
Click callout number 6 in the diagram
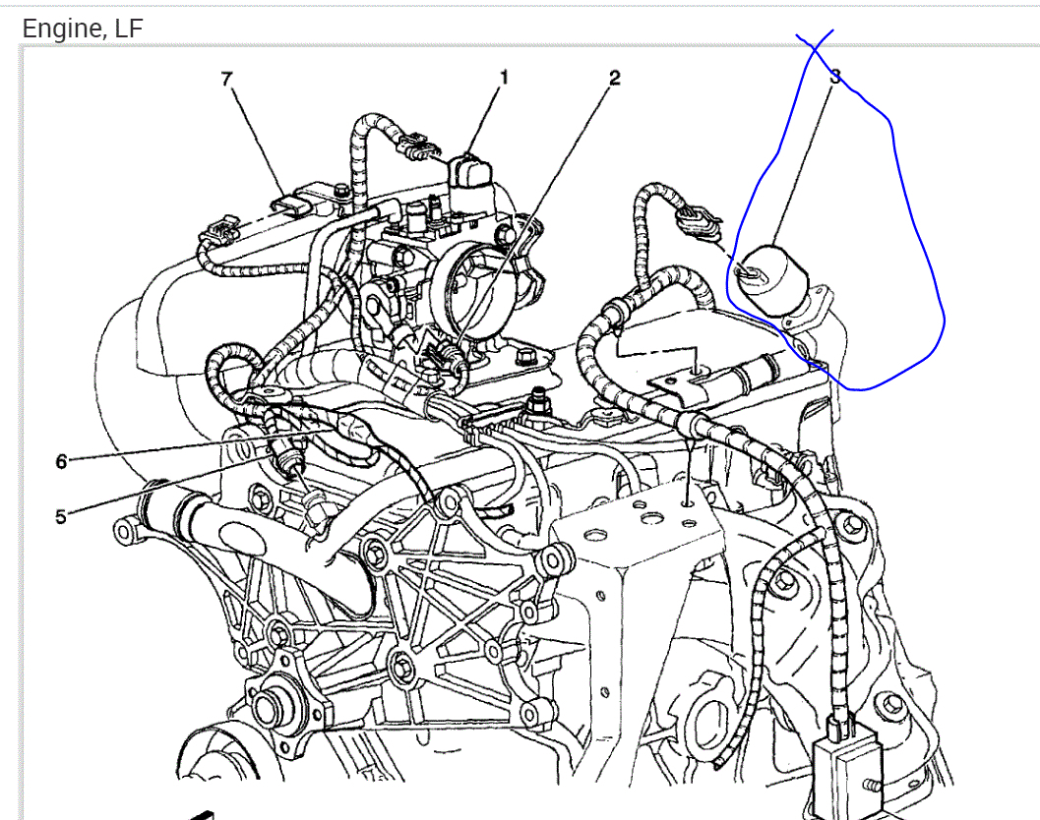click(x=61, y=461)
